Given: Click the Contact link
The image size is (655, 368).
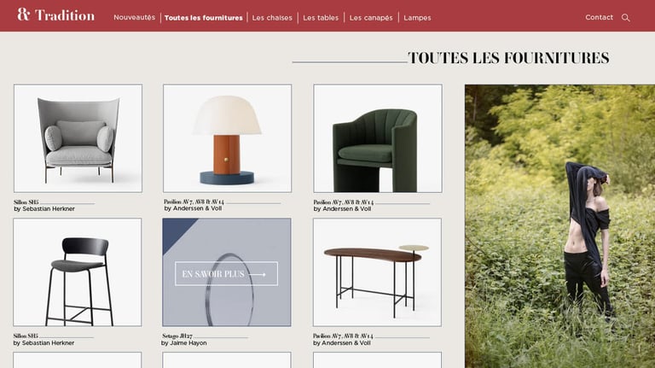Looking at the screenshot, I should (599, 17).
